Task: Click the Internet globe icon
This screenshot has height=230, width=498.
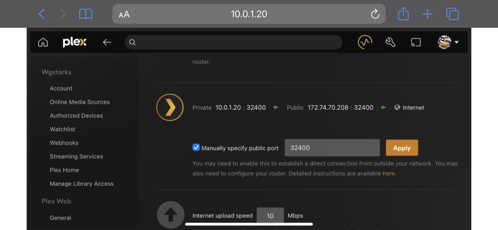Action: [397, 107]
